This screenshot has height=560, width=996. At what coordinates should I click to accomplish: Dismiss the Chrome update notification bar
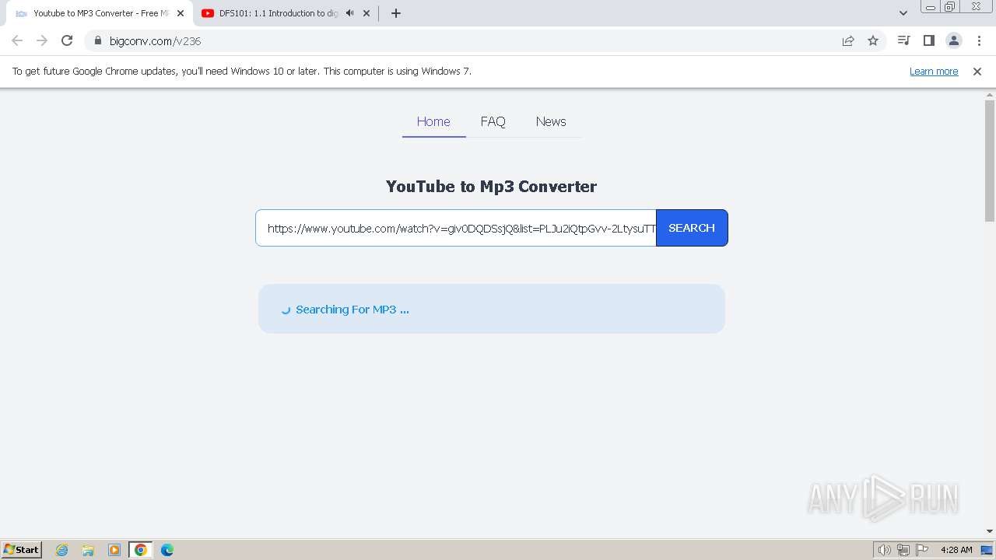(x=977, y=71)
